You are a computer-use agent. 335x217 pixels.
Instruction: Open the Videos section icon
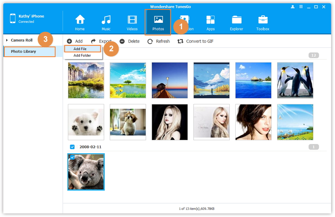tap(132, 20)
